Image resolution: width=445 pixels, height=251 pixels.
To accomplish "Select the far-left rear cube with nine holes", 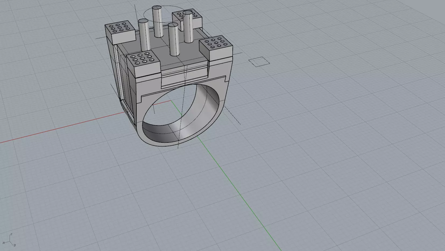I will [120, 32].
